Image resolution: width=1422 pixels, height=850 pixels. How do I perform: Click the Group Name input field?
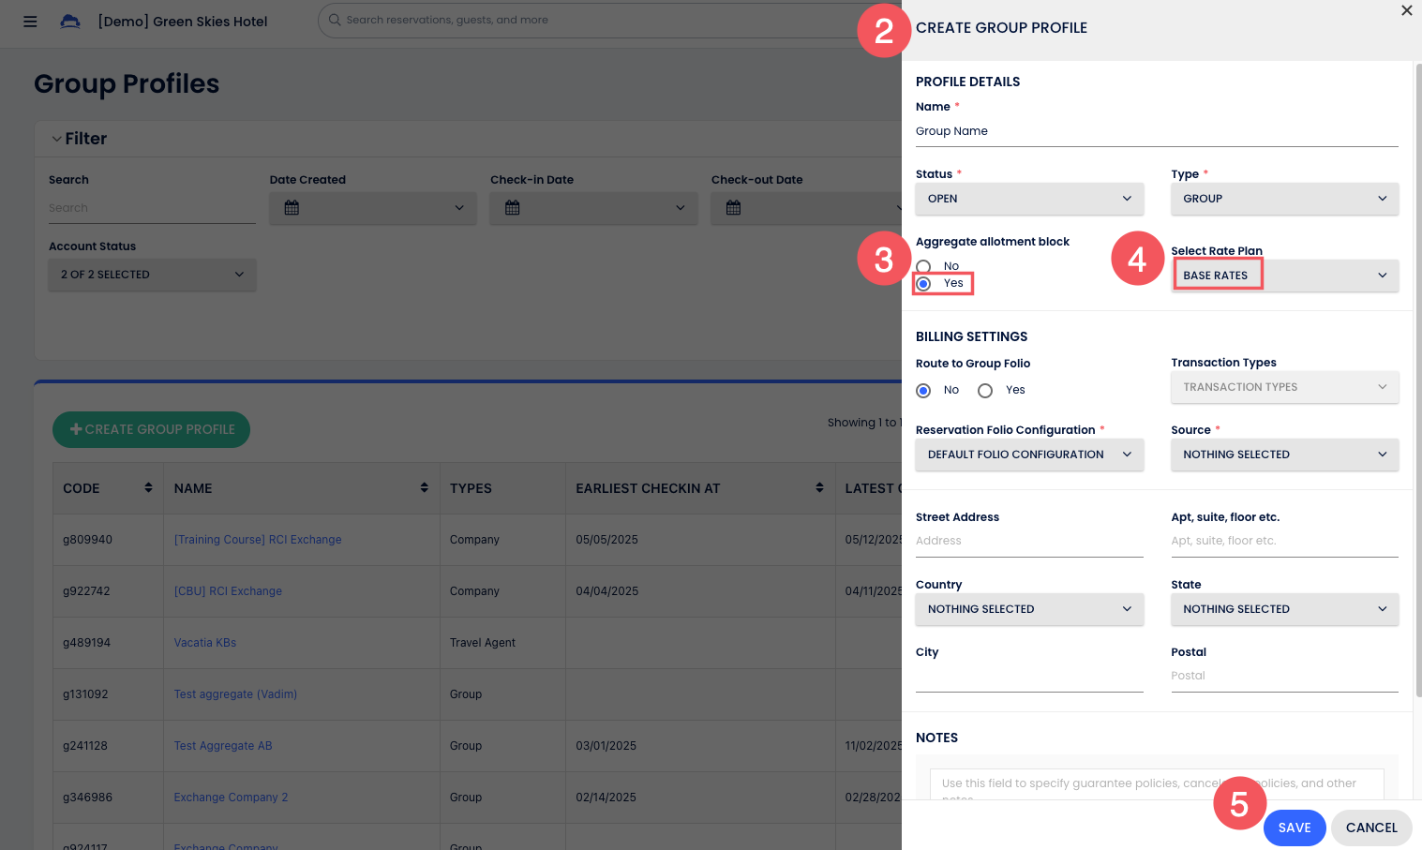pos(1156,131)
